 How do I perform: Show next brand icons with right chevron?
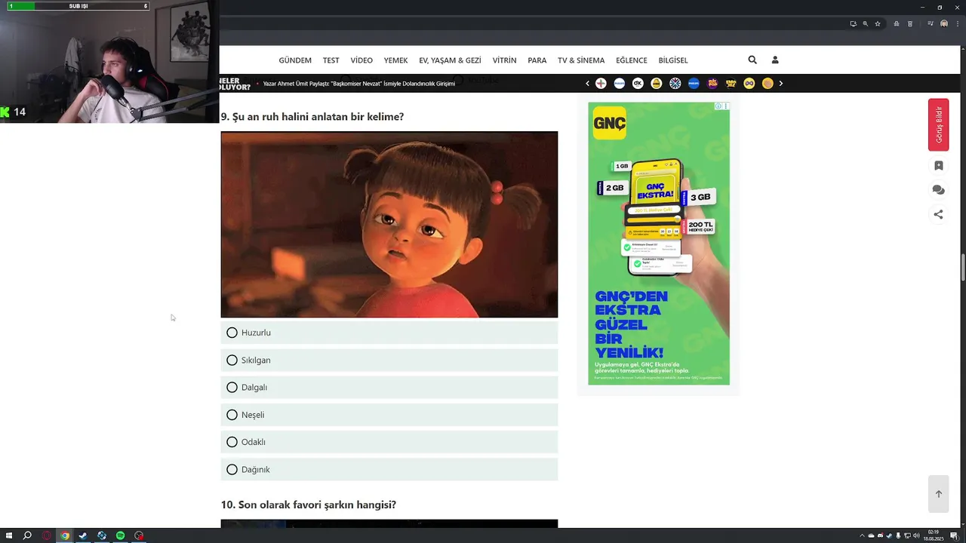781,84
